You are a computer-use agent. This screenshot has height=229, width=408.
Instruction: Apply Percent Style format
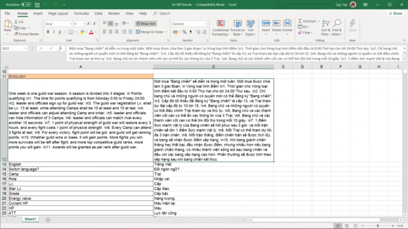tap(185, 32)
